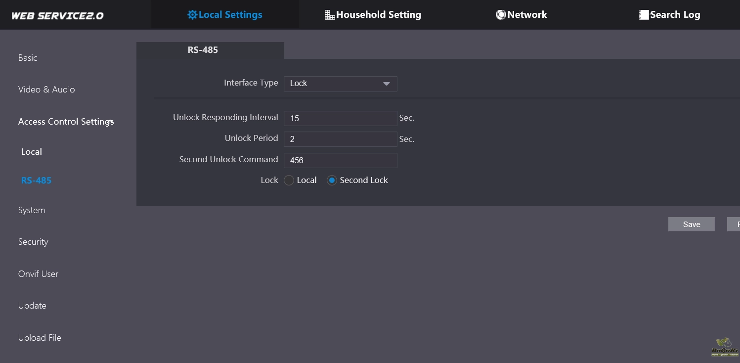Image resolution: width=740 pixels, height=363 pixels.
Task: Select RS-485 in the sidebar
Action: [x=36, y=181]
